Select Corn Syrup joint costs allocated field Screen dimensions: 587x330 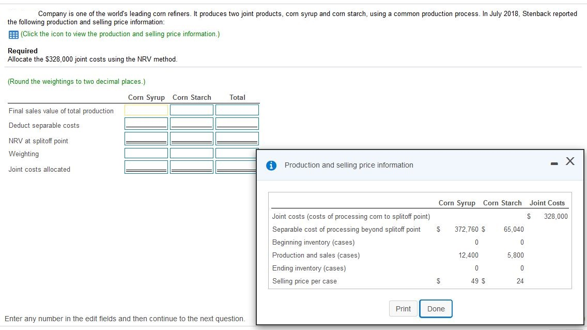click(x=146, y=167)
